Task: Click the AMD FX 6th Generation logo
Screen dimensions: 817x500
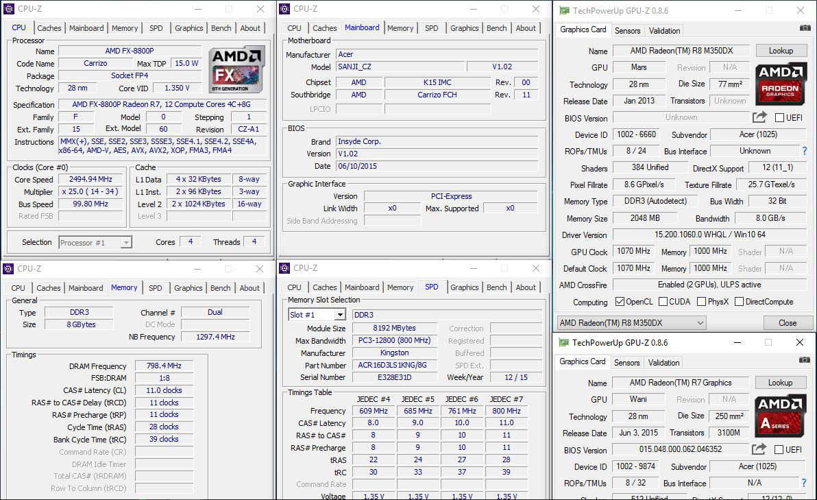Action: (x=236, y=69)
